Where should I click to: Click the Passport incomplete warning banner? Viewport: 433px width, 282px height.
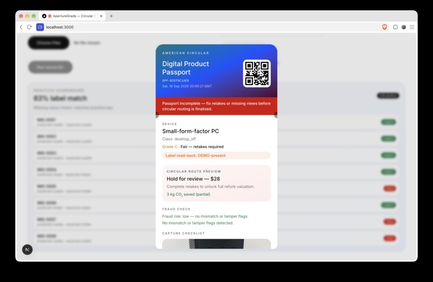pos(216,106)
